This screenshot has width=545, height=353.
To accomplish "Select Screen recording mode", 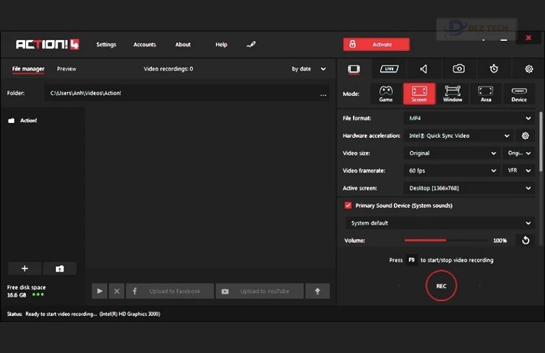I will point(419,94).
